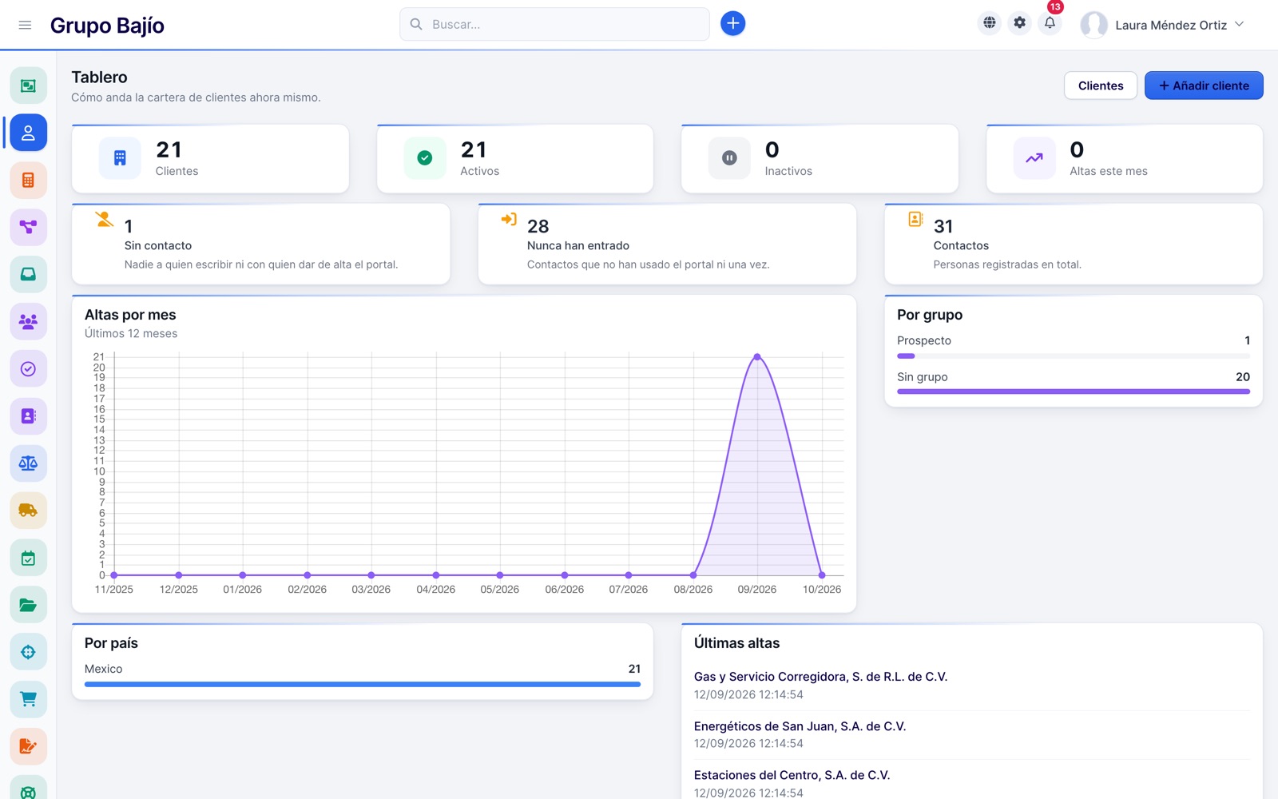Open the 21 Clientes stat card

[210, 158]
